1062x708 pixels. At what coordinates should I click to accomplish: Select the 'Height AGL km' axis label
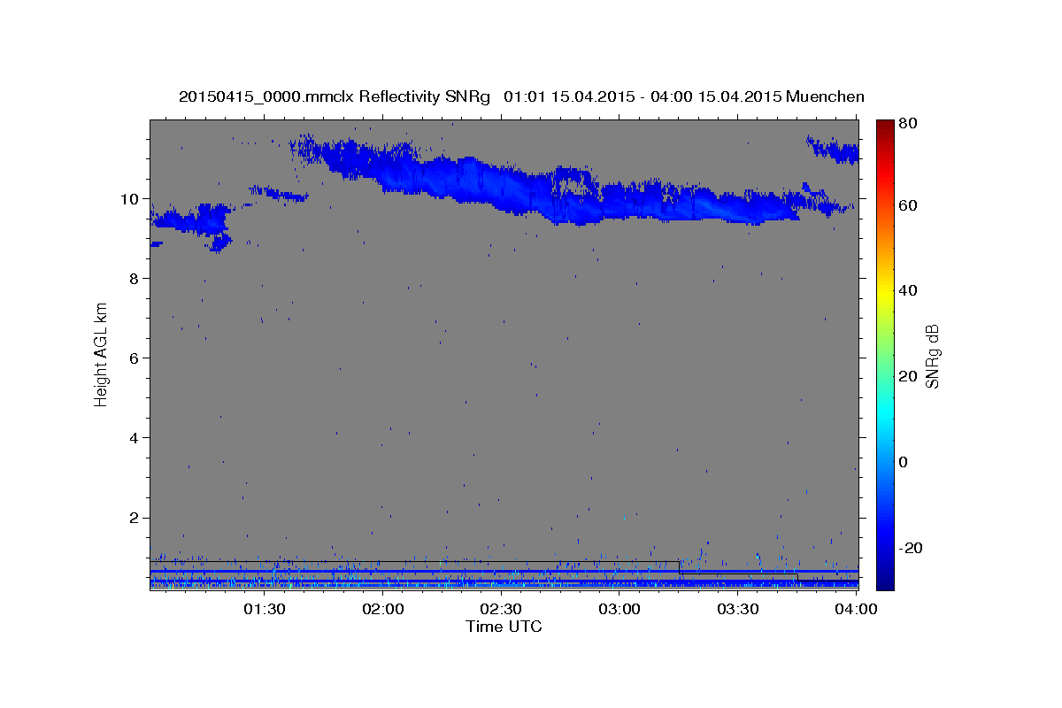[x=102, y=354]
